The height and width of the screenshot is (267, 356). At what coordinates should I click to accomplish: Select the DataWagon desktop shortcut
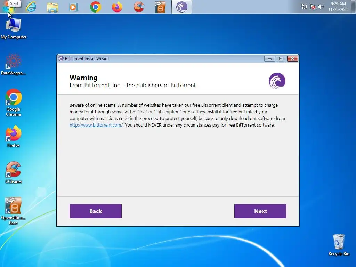[x=14, y=64]
